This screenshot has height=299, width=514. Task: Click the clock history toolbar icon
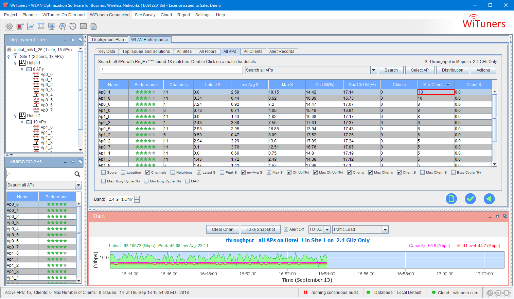[x=73, y=26]
